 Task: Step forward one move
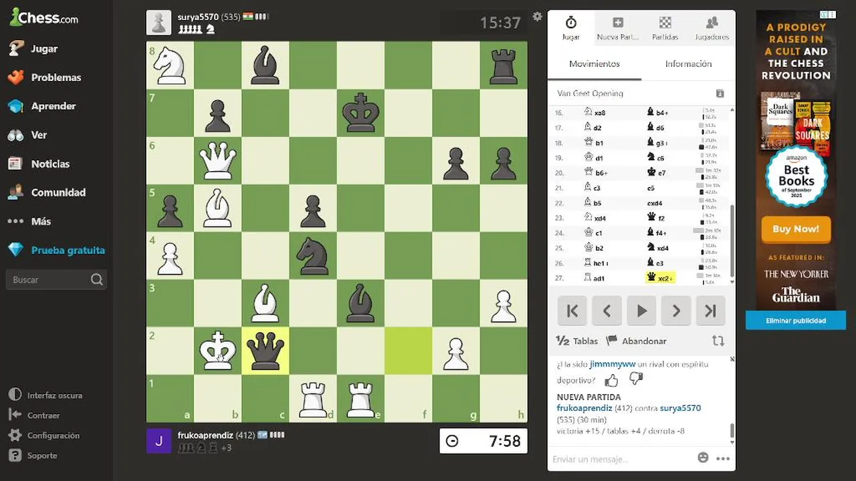pos(676,311)
